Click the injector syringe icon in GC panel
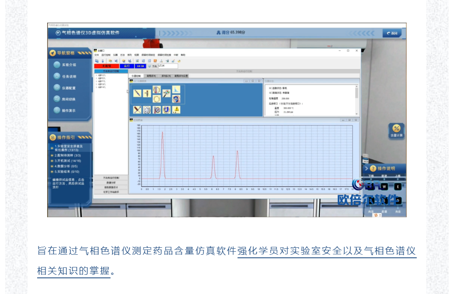Screen dimensions: 453x294 coord(138,93)
